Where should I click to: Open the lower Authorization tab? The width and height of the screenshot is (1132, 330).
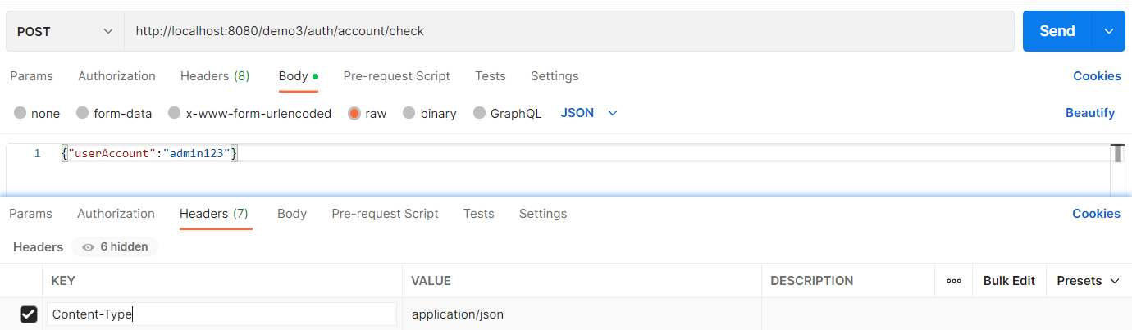point(116,214)
